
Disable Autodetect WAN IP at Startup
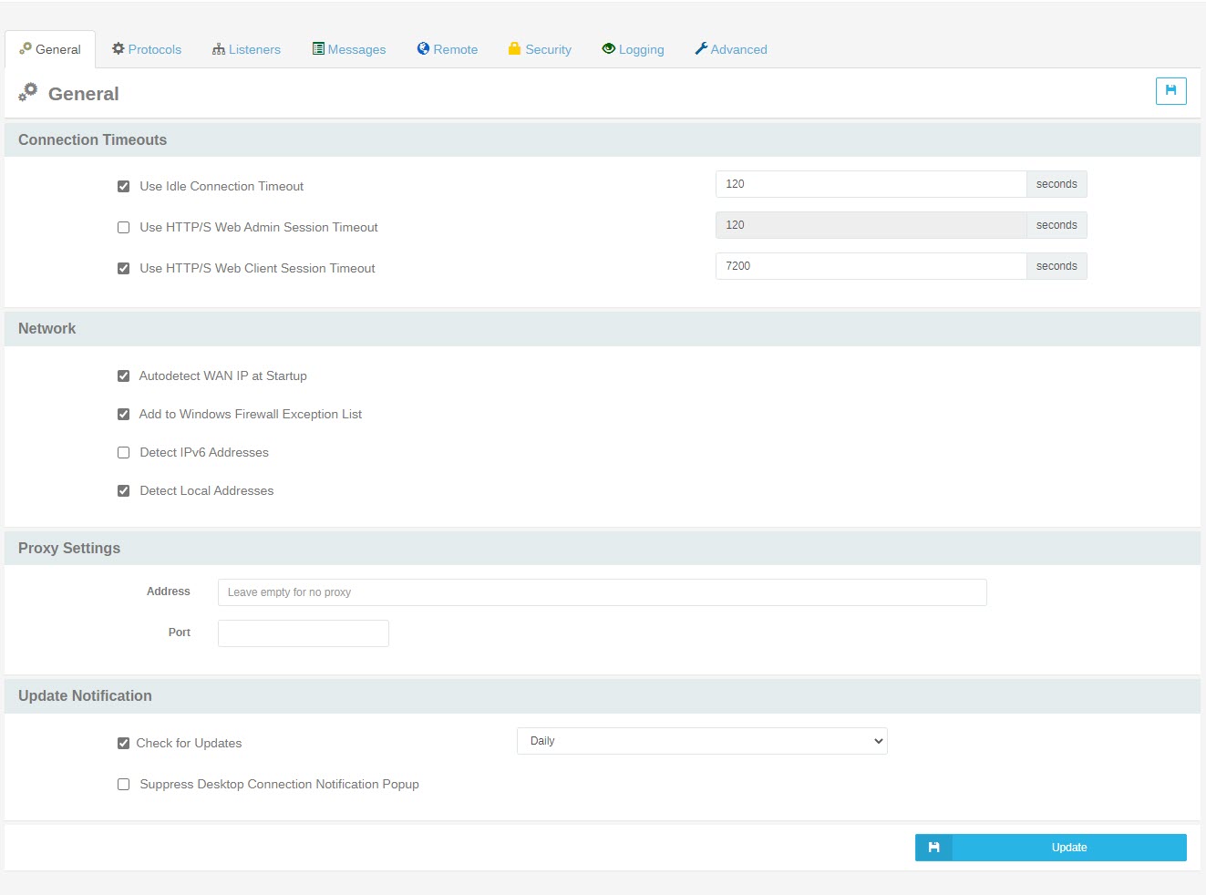click(123, 375)
